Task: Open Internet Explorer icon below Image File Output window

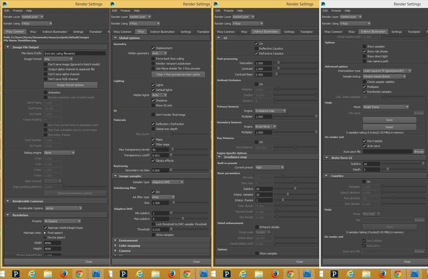Action: [x=32, y=274]
